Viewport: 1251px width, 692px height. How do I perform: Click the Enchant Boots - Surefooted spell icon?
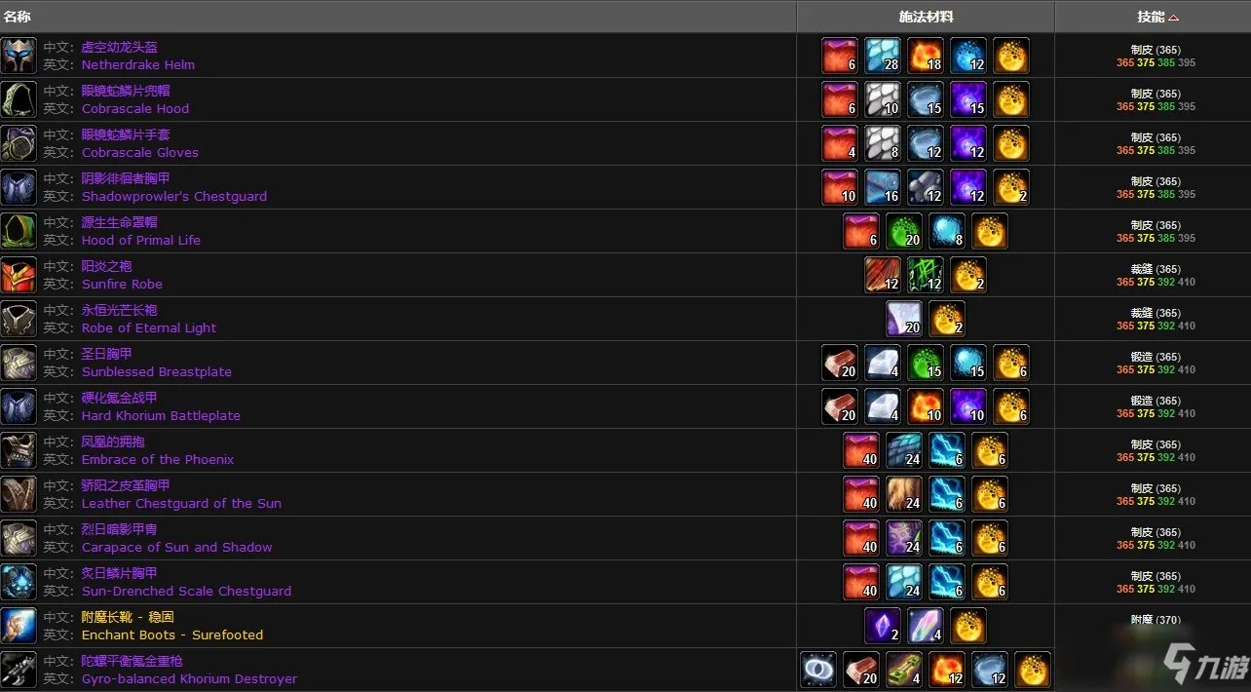pos(19,626)
